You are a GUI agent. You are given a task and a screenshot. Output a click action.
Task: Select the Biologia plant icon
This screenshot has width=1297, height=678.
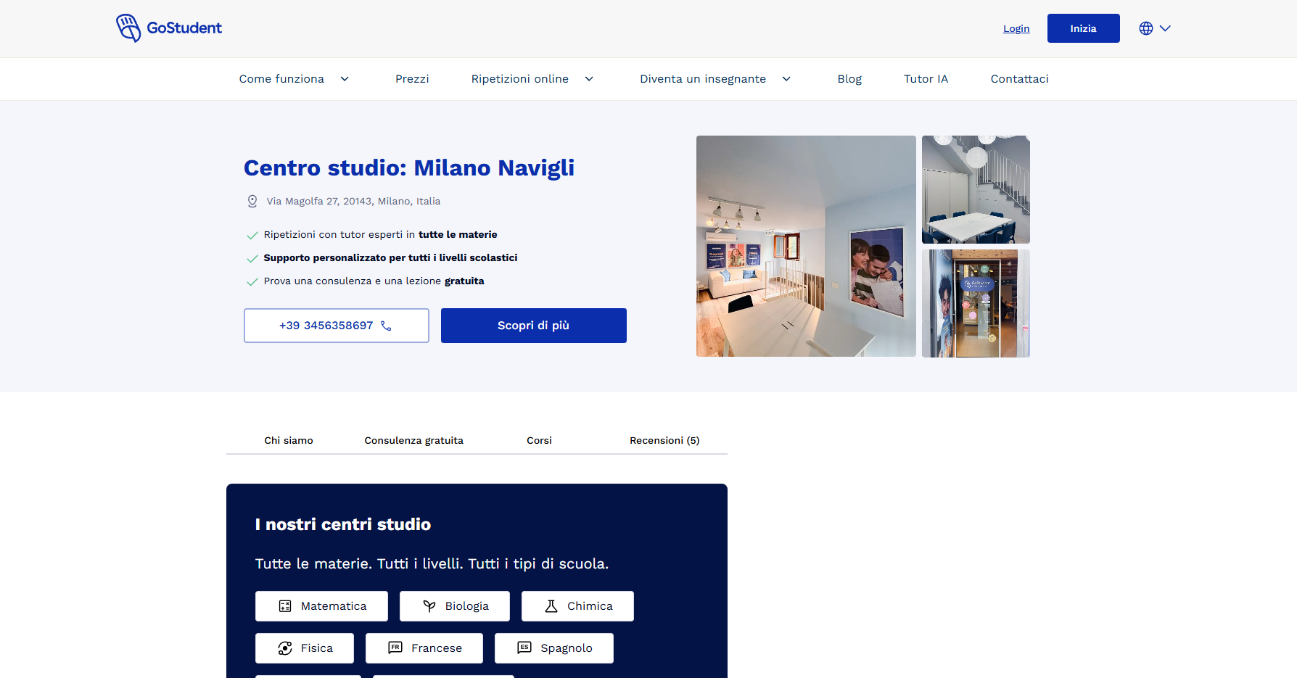[x=429, y=606]
